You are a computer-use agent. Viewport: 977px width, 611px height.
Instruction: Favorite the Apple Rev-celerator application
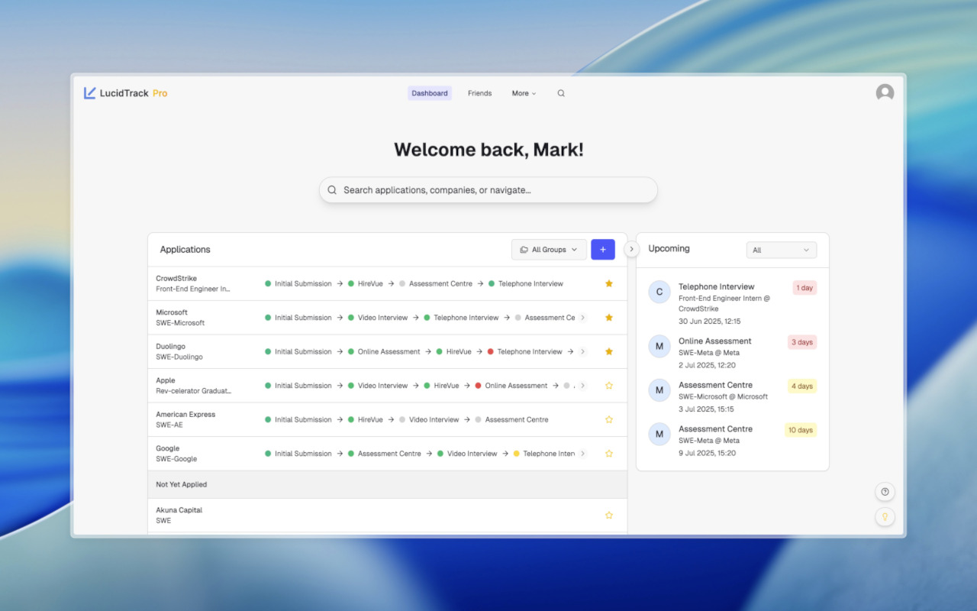[608, 385]
